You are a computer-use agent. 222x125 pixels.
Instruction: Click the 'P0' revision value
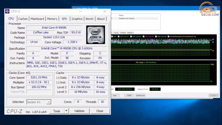pyautogui.click(x=100, y=58)
